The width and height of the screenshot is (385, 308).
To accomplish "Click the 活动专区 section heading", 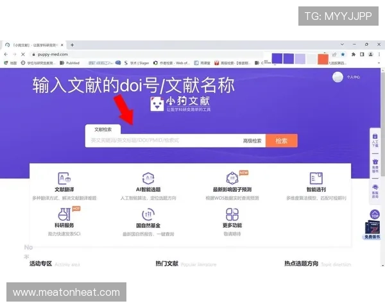I will pos(41,264).
